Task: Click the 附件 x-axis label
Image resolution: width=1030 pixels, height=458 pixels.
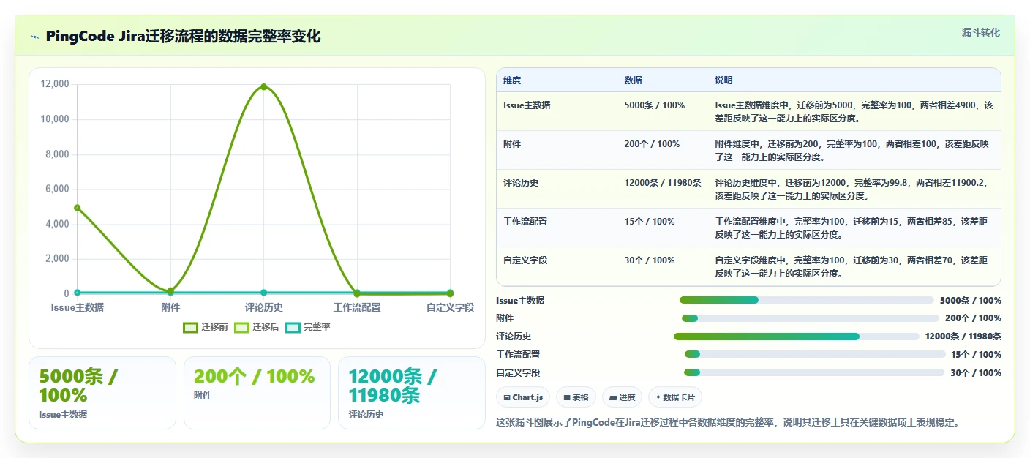Action: tap(170, 308)
